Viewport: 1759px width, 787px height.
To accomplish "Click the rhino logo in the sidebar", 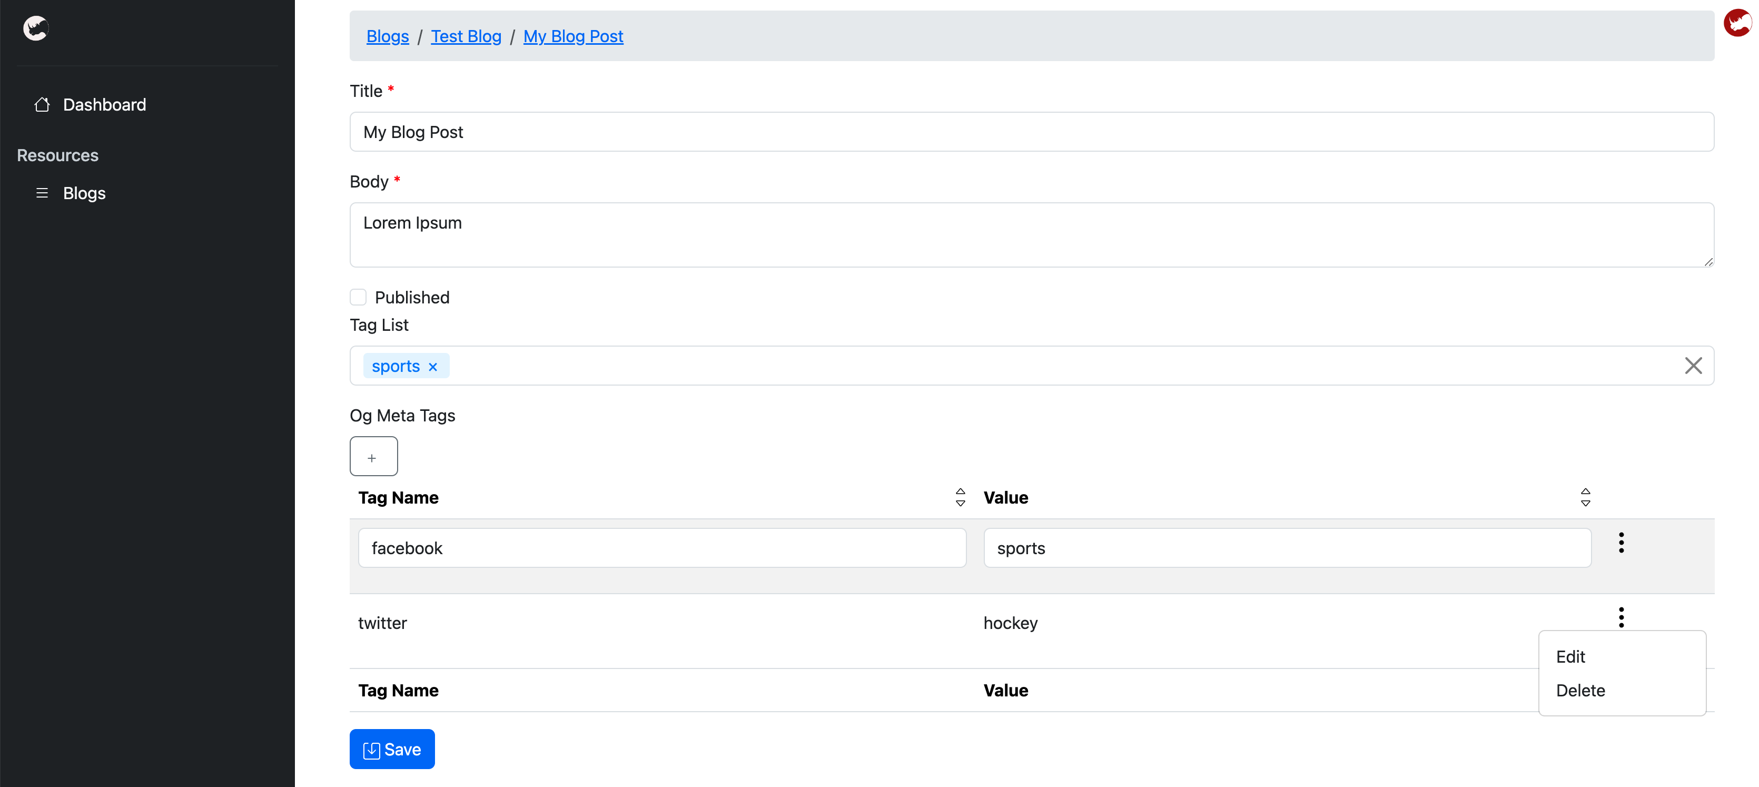I will point(35,28).
